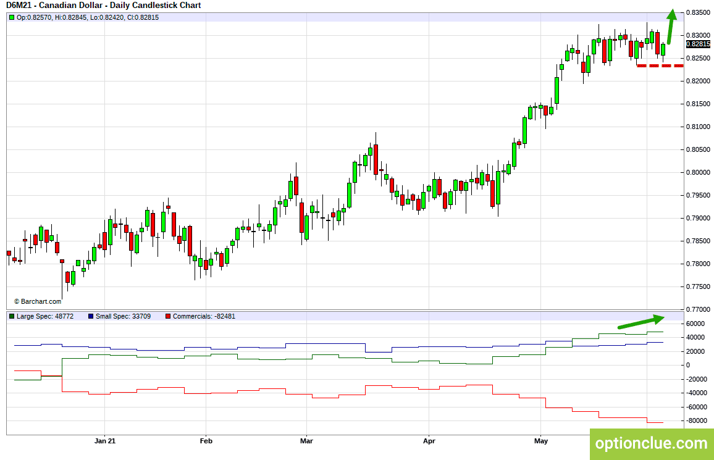Click the 0.80000 price axis label
The image size is (714, 460).
698,172
